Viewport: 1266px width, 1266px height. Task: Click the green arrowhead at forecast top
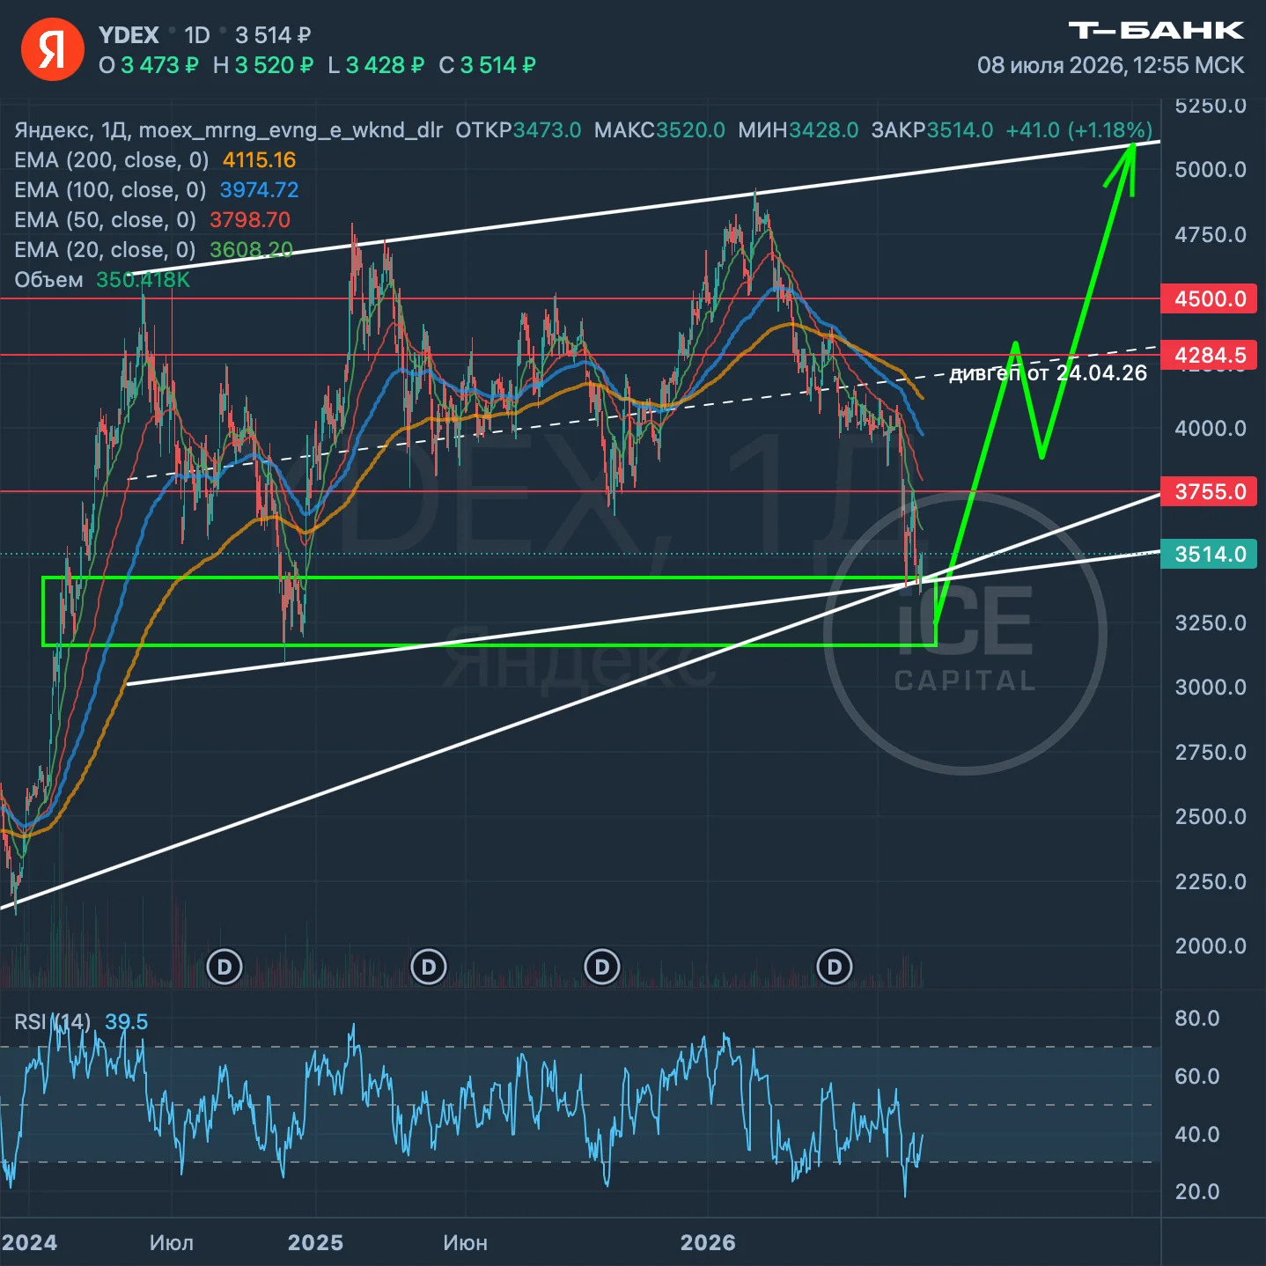[1123, 167]
